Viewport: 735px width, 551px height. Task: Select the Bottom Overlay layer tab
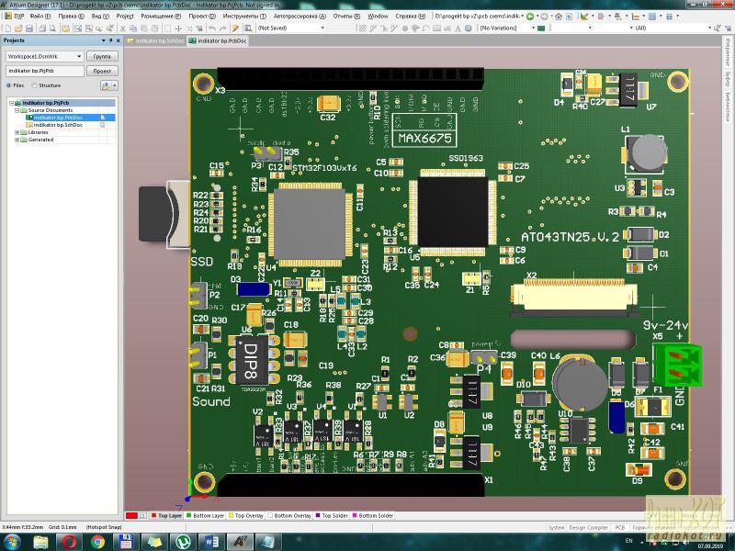point(289,515)
